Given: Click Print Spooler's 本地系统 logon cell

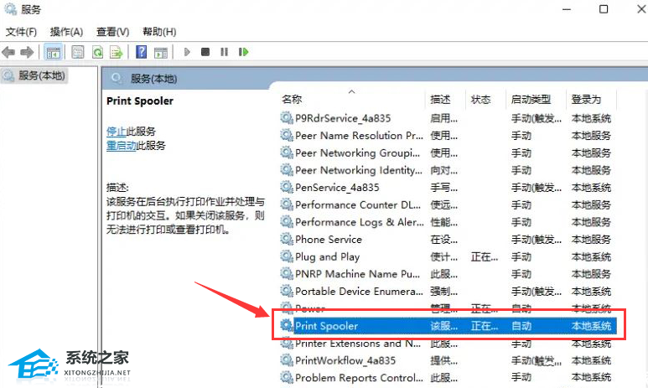Looking at the screenshot, I should [591, 326].
